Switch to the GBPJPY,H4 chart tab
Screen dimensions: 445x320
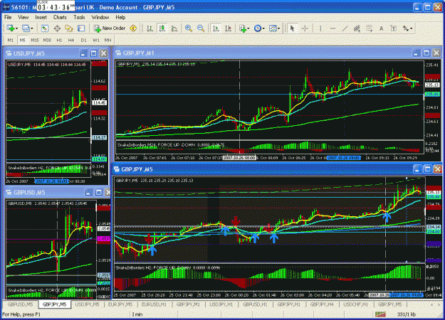pyautogui.click(x=322, y=304)
